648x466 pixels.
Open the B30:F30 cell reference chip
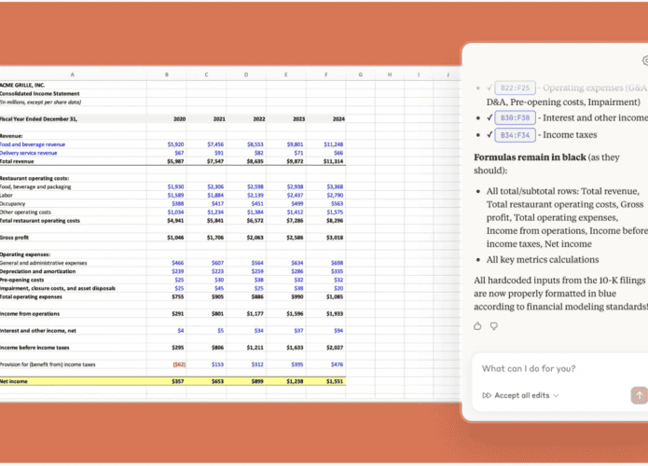click(517, 117)
